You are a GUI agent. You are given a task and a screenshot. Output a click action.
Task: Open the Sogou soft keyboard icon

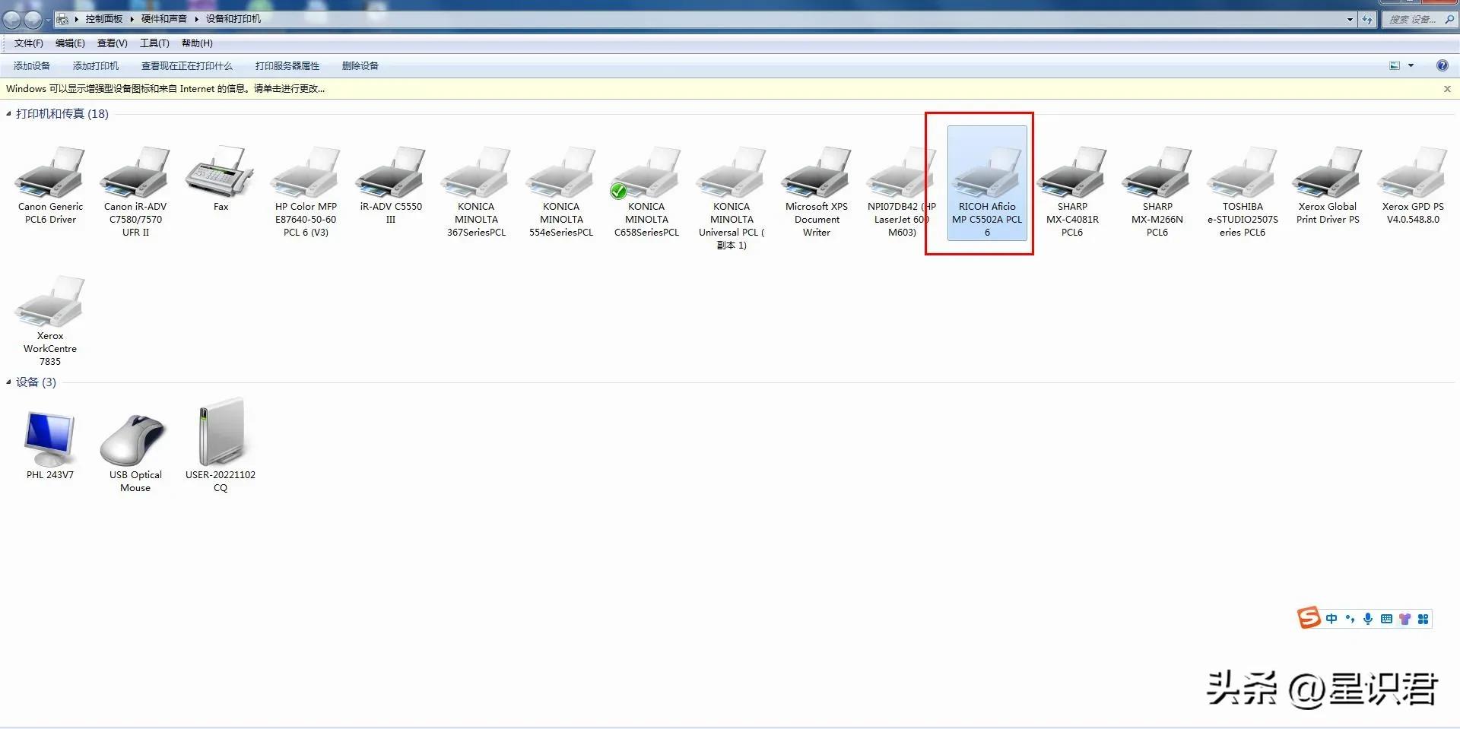tap(1386, 619)
